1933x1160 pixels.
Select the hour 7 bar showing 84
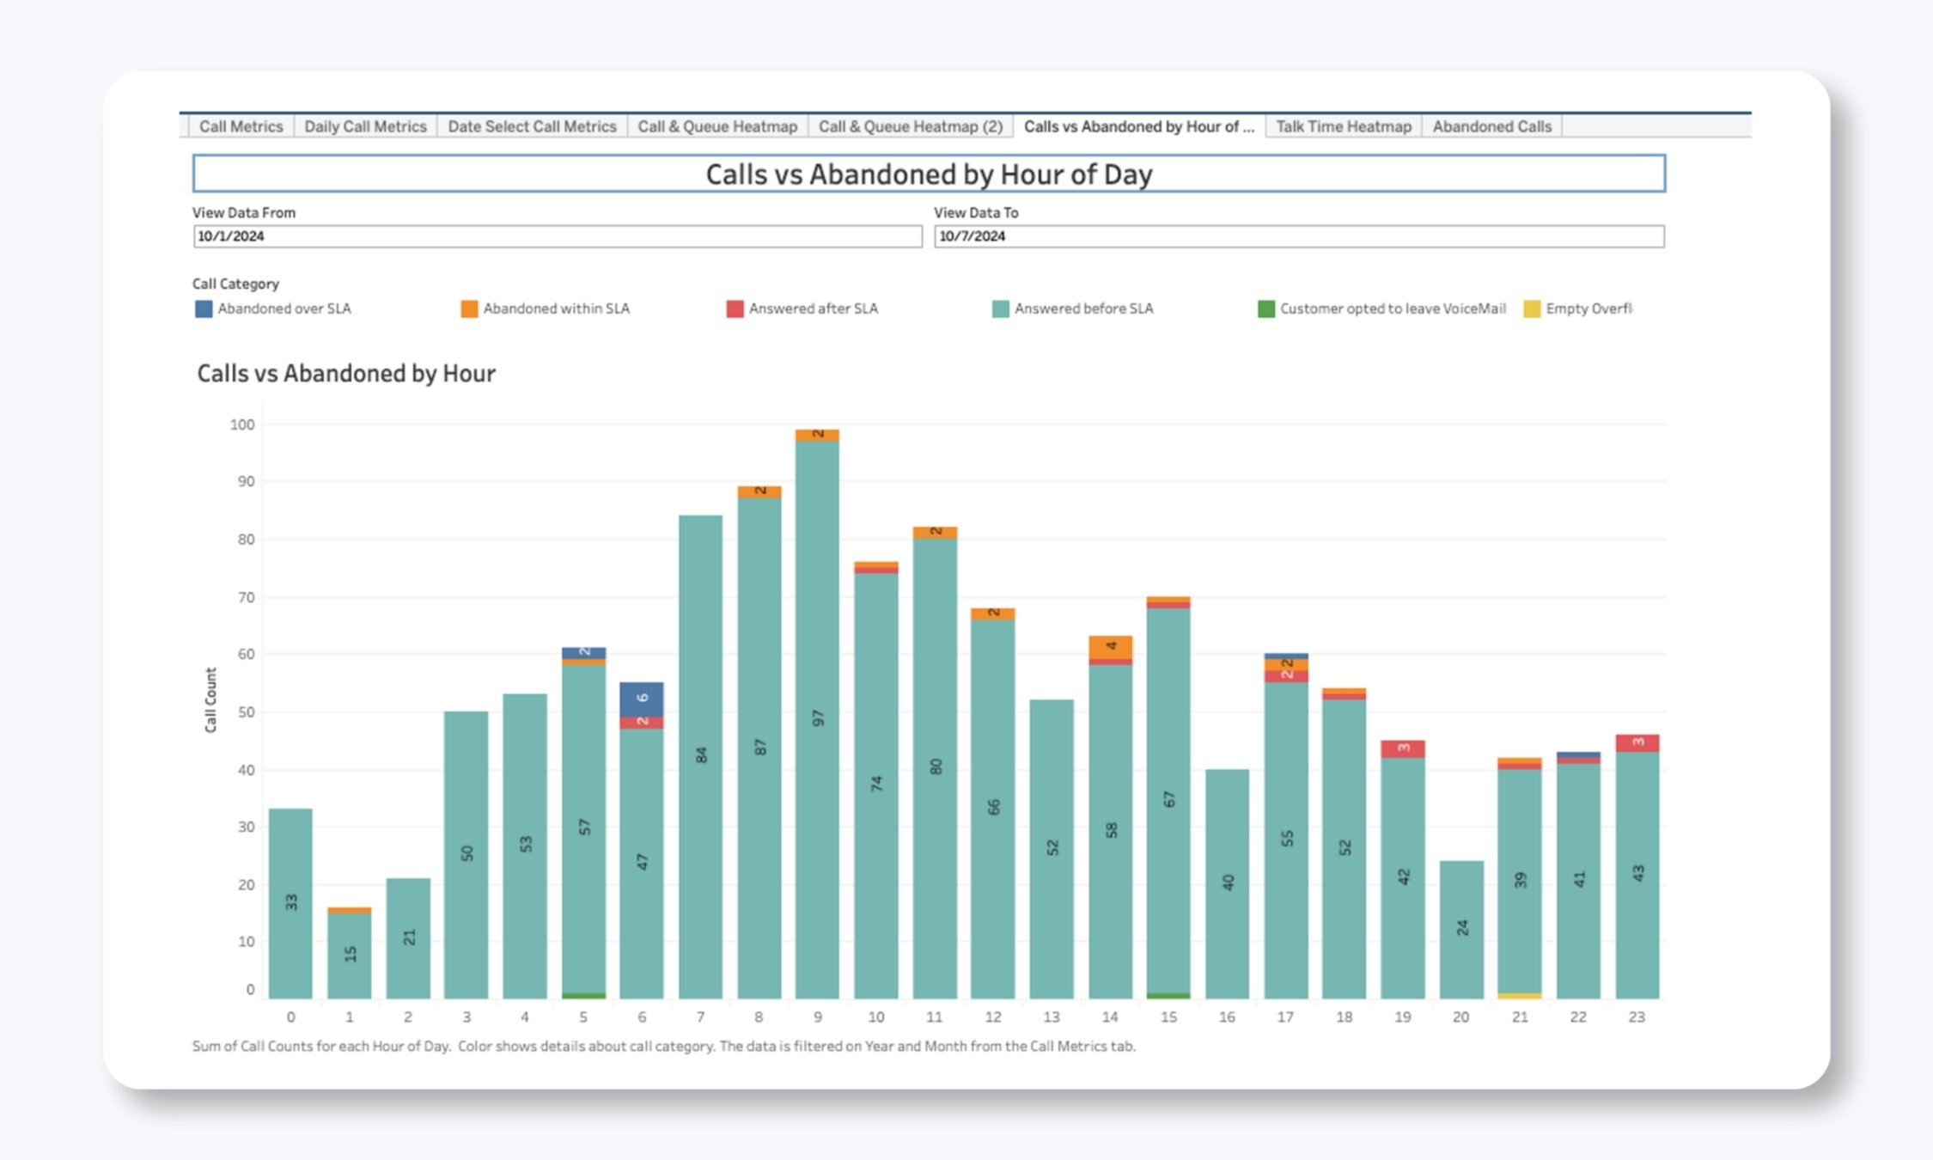point(700,756)
